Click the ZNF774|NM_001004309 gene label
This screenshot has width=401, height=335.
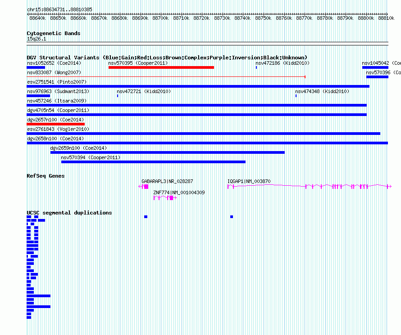point(179,192)
